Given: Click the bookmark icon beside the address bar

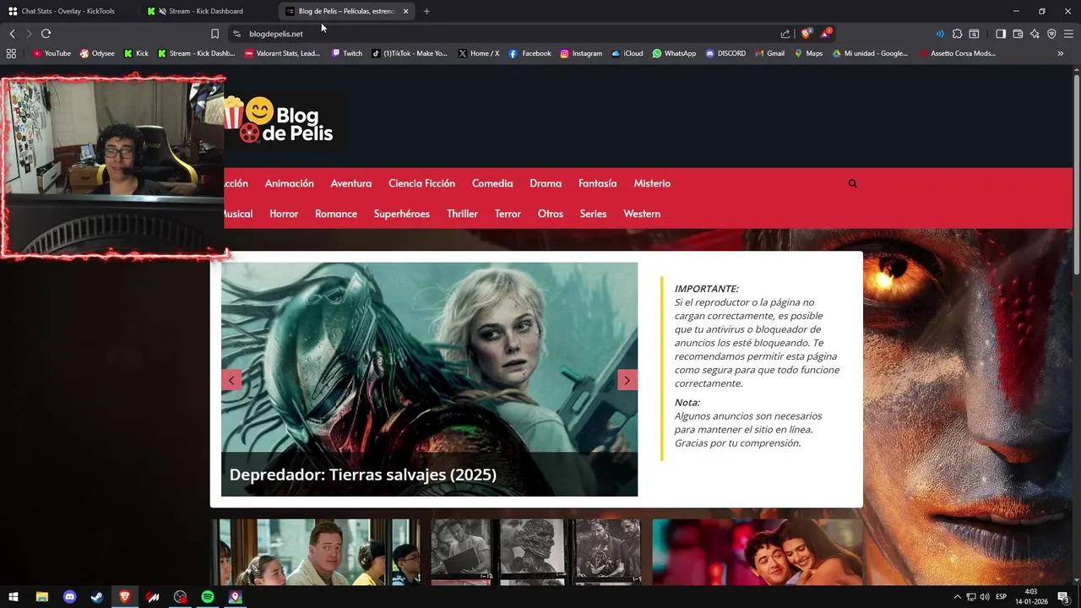Looking at the screenshot, I should click(215, 34).
